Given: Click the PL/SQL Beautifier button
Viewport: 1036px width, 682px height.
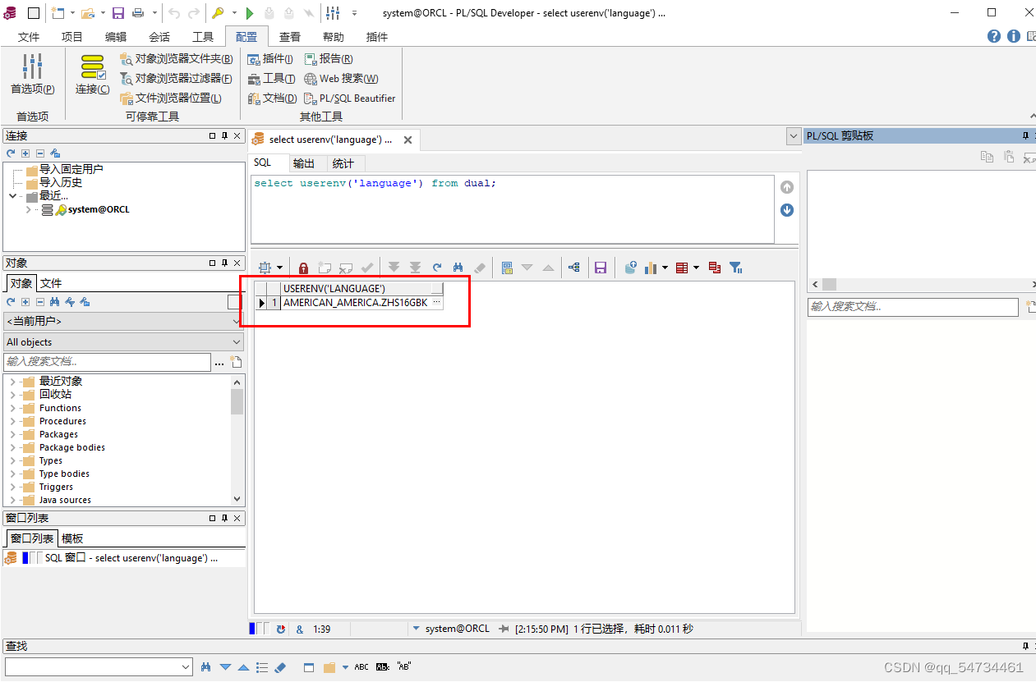Looking at the screenshot, I should (350, 98).
